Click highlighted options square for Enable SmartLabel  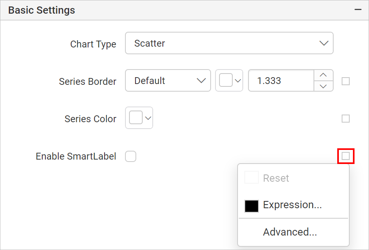click(x=345, y=156)
